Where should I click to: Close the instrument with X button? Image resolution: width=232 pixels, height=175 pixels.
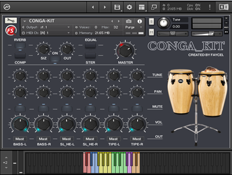[x=226, y=18]
